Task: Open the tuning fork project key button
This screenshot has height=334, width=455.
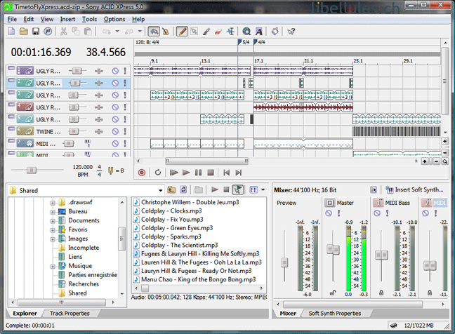Action: [110, 171]
